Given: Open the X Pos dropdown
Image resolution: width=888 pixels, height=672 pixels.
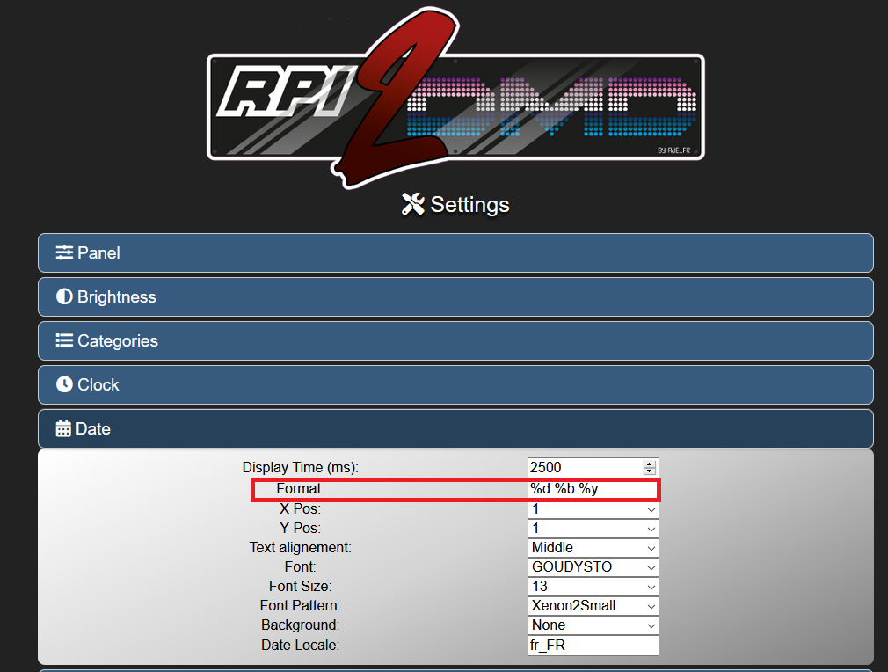Looking at the screenshot, I should tap(593, 509).
